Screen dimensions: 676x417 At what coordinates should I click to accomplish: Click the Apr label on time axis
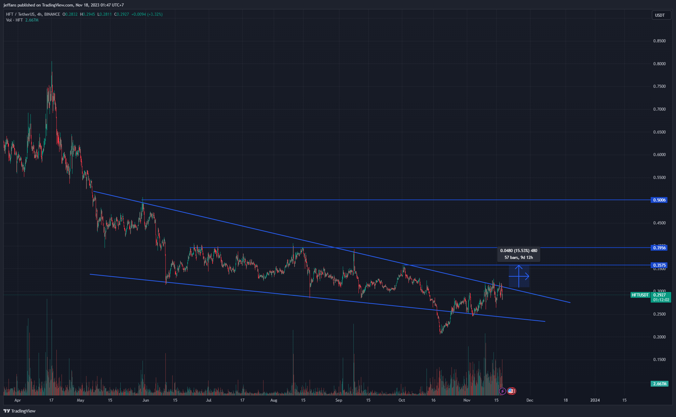[x=17, y=400]
